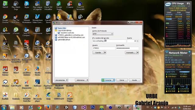The image size is (195, 110).
Task: Click the WinSCP icon in the taskbar
Action: 137,107
